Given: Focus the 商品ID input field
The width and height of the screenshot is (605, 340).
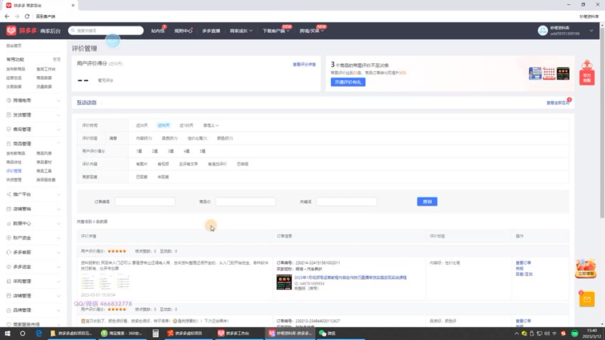Looking at the screenshot, I should point(246,201).
